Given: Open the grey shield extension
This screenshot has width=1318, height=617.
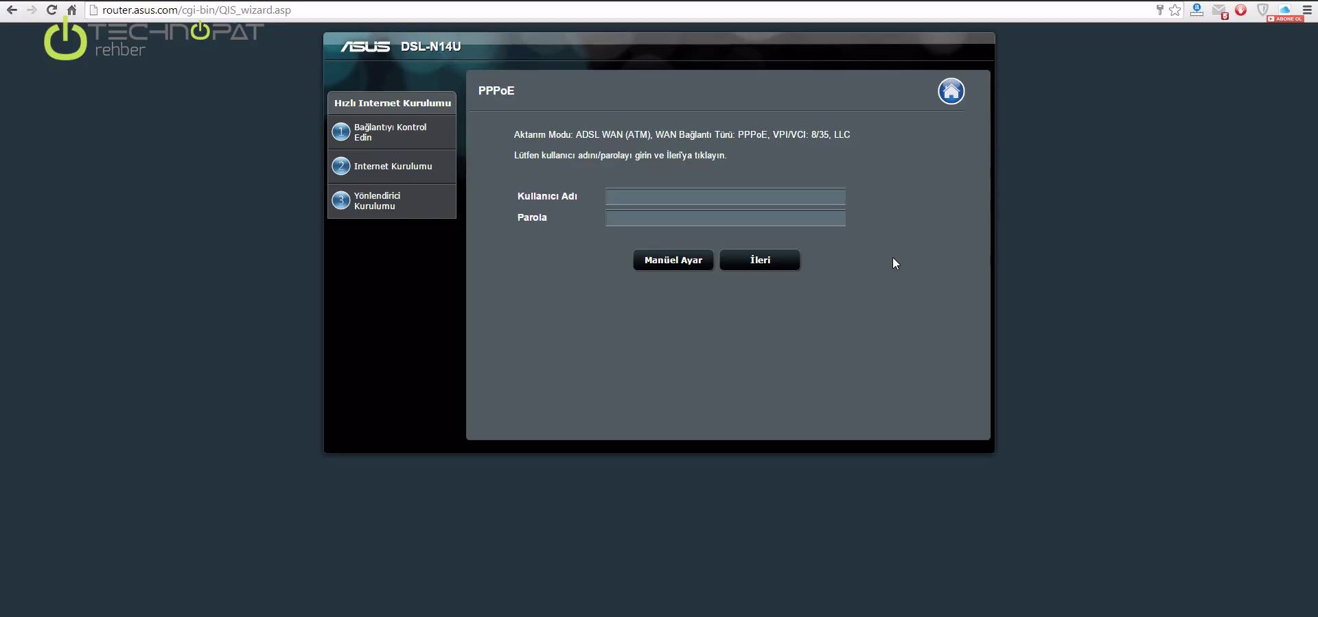Looking at the screenshot, I should click(1262, 10).
